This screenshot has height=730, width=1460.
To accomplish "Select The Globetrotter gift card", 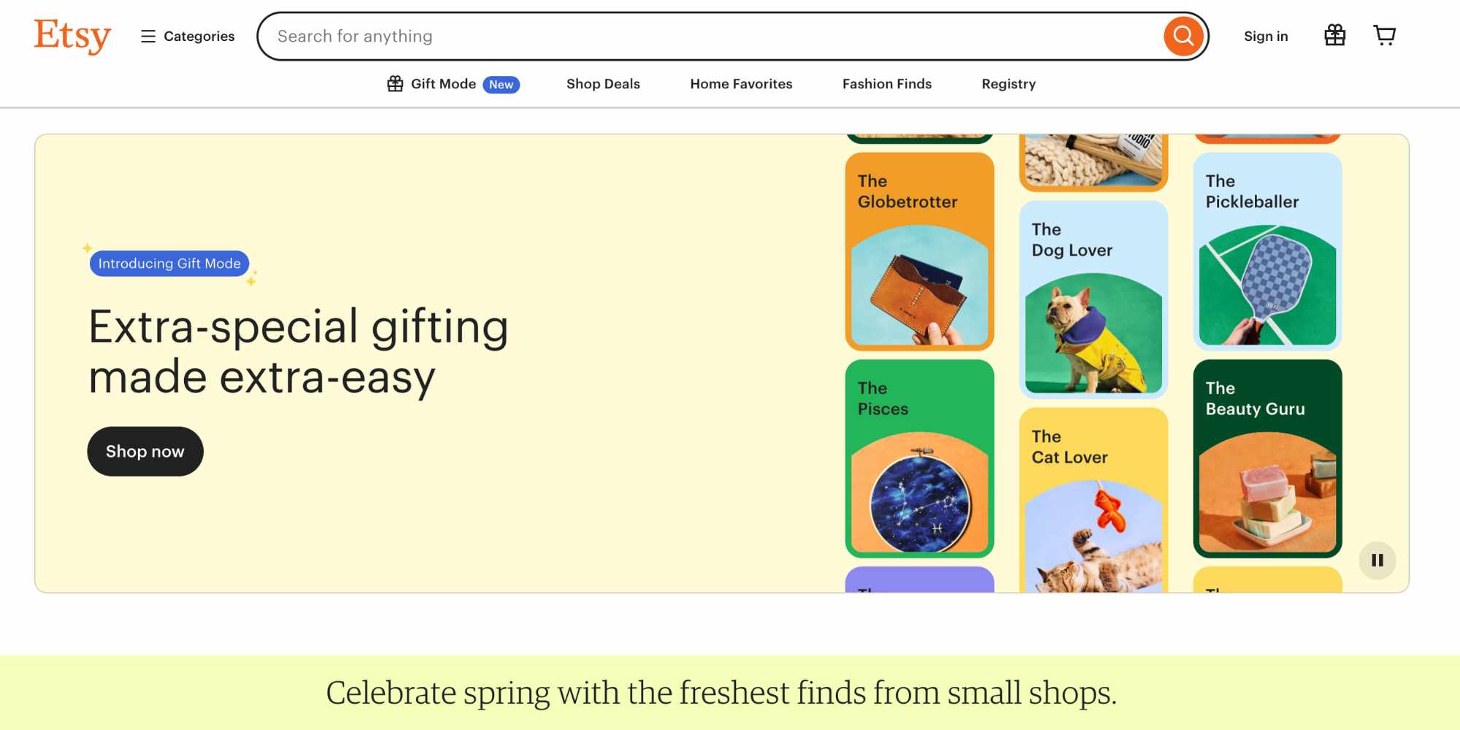I will [919, 252].
